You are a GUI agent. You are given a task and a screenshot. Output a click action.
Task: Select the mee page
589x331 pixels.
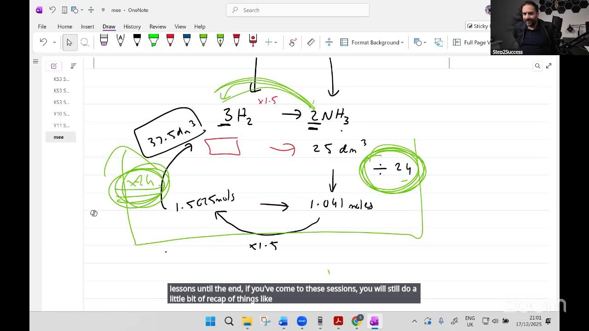coord(60,137)
